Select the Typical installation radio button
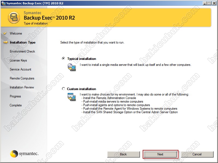Viewport: 218px width, 163px height. click(63, 59)
